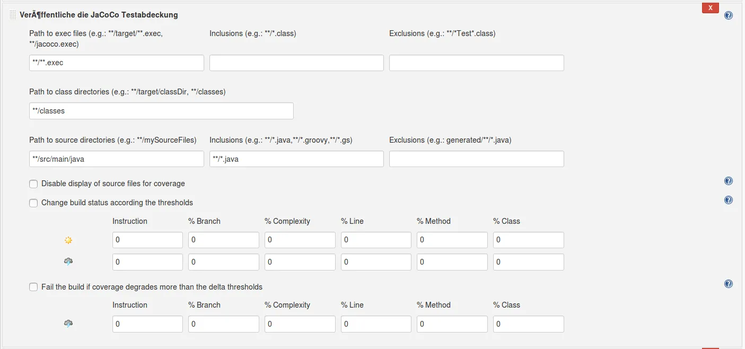Click the stormy weather icon in build thresholds
Screen dimensions: 745x349
(68, 262)
